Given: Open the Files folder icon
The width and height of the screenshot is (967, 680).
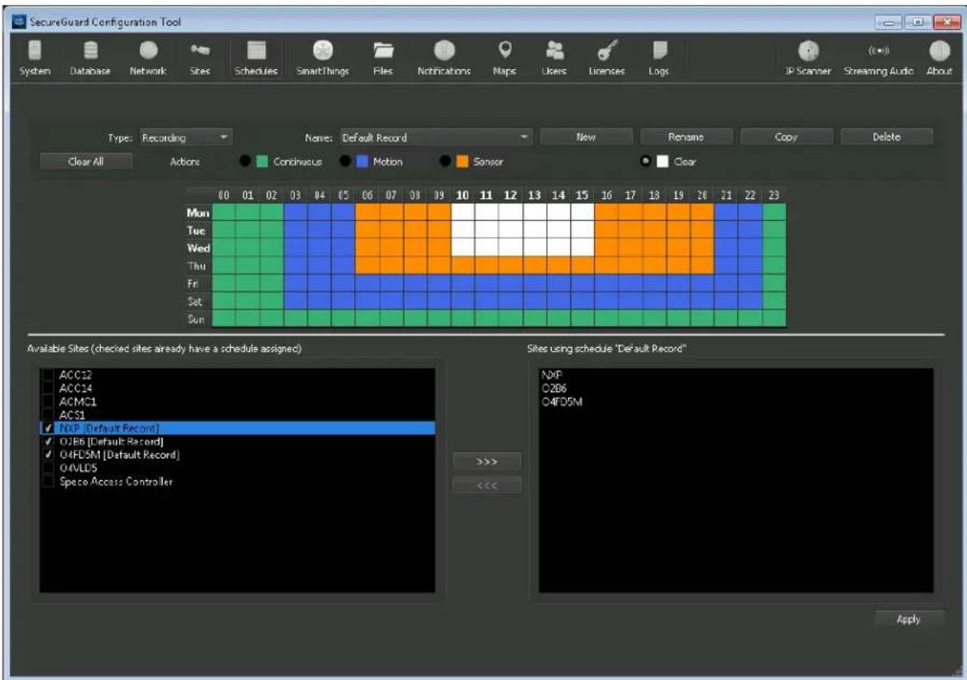Looking at the screenshot, I should [383, 58].
